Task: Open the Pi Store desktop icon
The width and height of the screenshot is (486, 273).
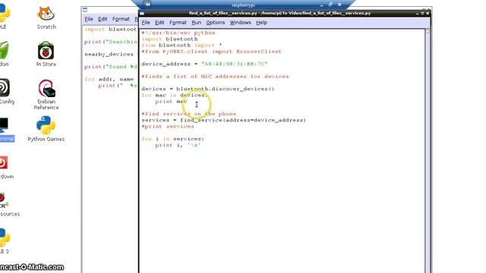Action: 46,55
